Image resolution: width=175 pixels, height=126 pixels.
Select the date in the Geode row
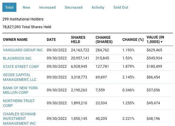[57, 77]
